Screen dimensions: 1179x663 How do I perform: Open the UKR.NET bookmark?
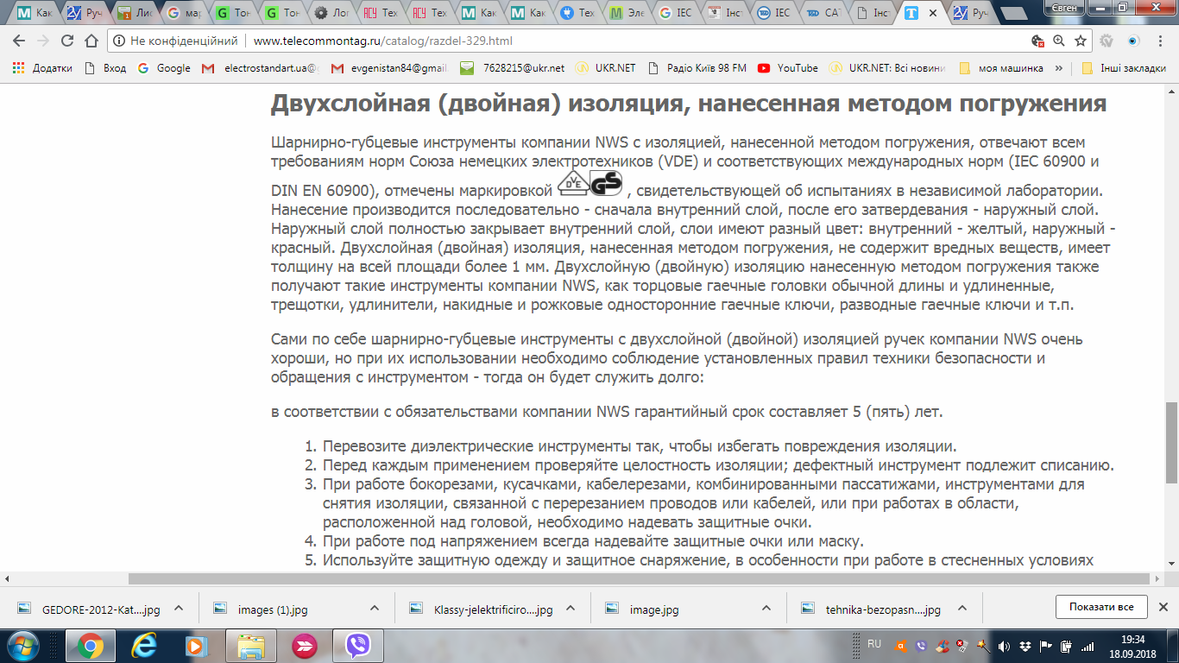pos(606,68)
